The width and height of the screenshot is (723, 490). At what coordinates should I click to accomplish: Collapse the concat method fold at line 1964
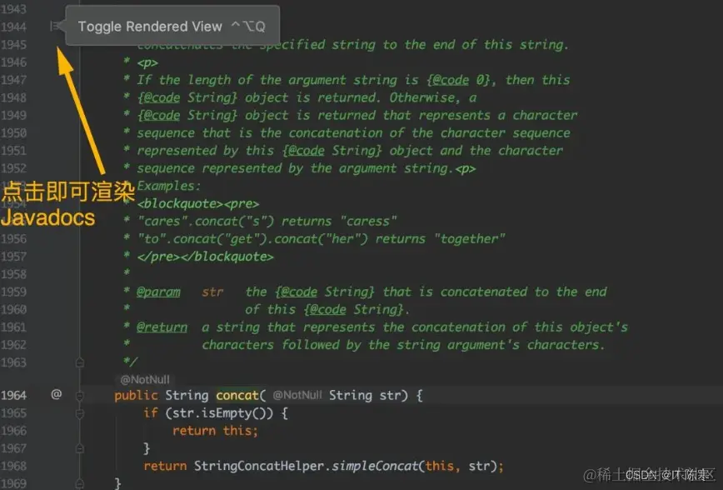point(80,396)
